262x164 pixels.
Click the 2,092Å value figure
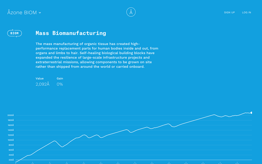42,84
